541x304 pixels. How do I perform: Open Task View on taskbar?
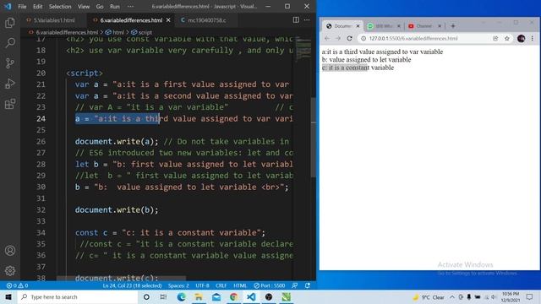[163, 296]
